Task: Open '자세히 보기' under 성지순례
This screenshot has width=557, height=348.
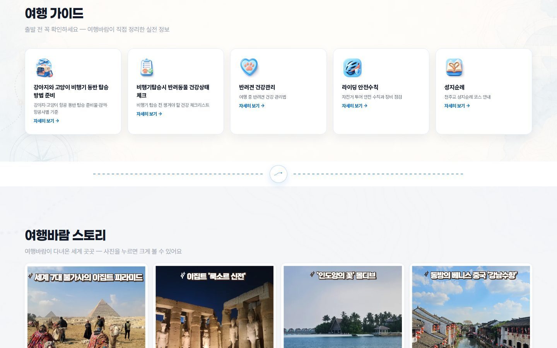Action: pyautogui.click(x=457, y=106)
